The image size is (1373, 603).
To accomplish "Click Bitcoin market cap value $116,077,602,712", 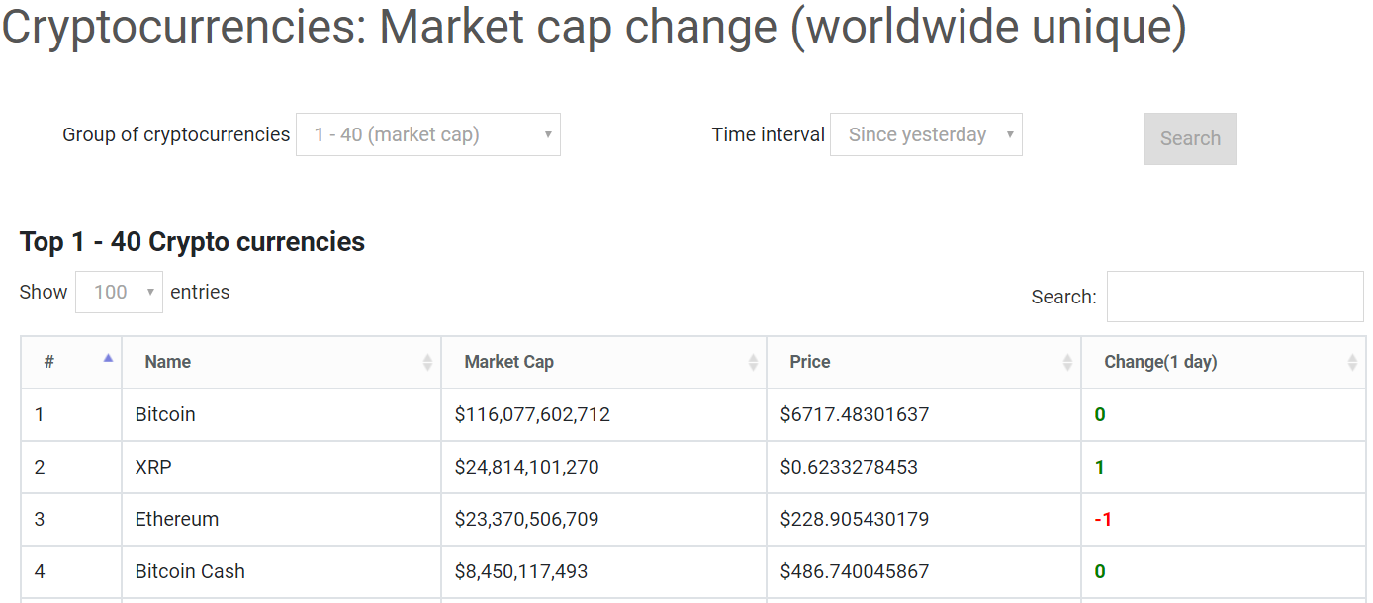I will click(532, 414).
